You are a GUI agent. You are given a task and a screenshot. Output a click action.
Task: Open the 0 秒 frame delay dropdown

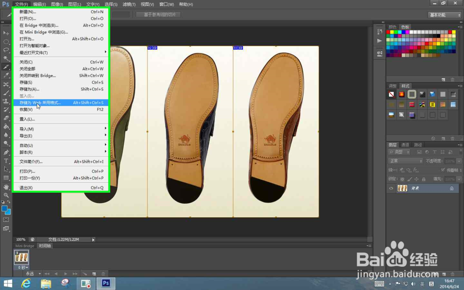tap(23, 268)
